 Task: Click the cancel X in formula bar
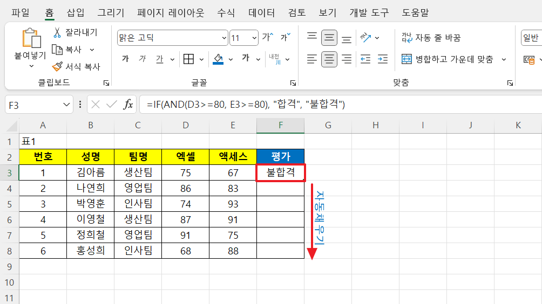click(x=96, y=104)
